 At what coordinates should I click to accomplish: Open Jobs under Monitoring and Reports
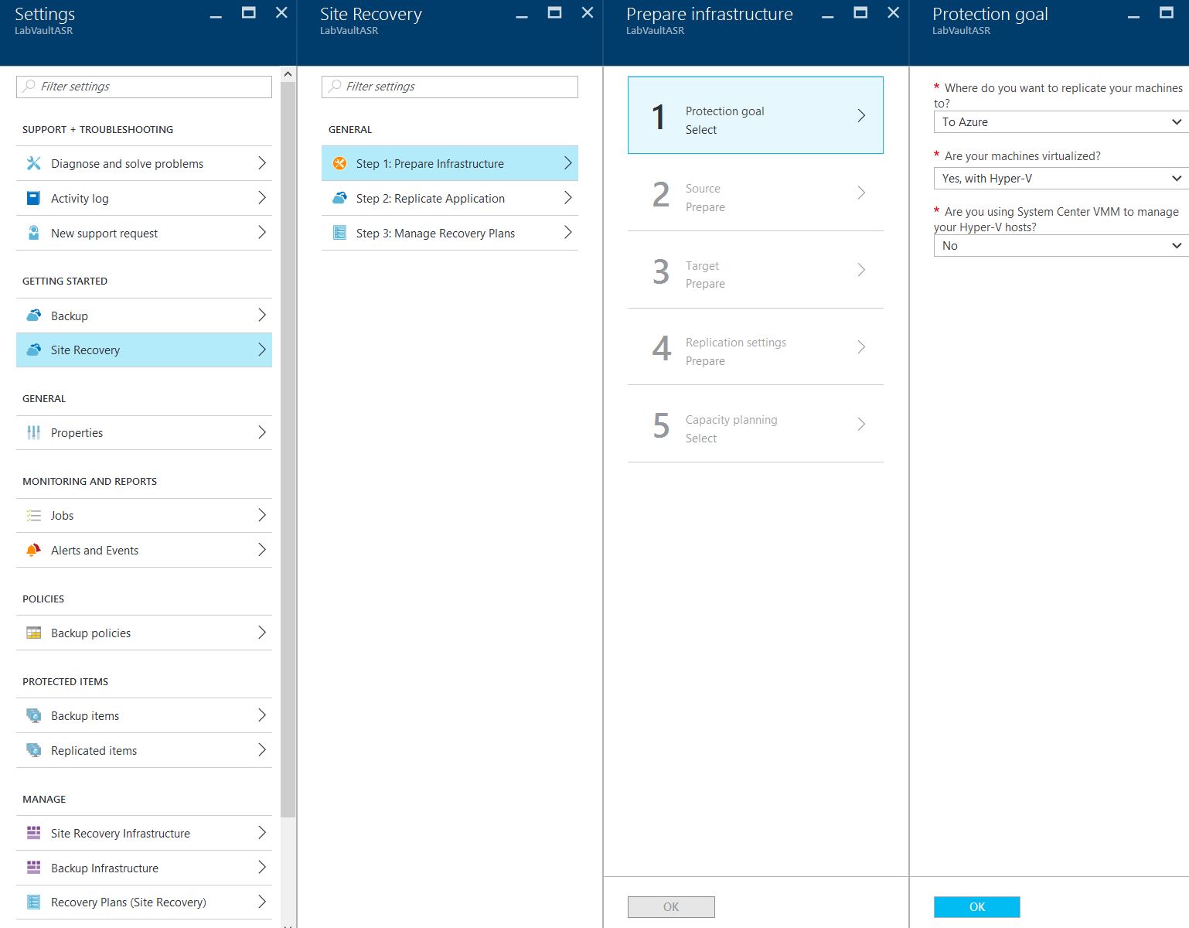144,515
